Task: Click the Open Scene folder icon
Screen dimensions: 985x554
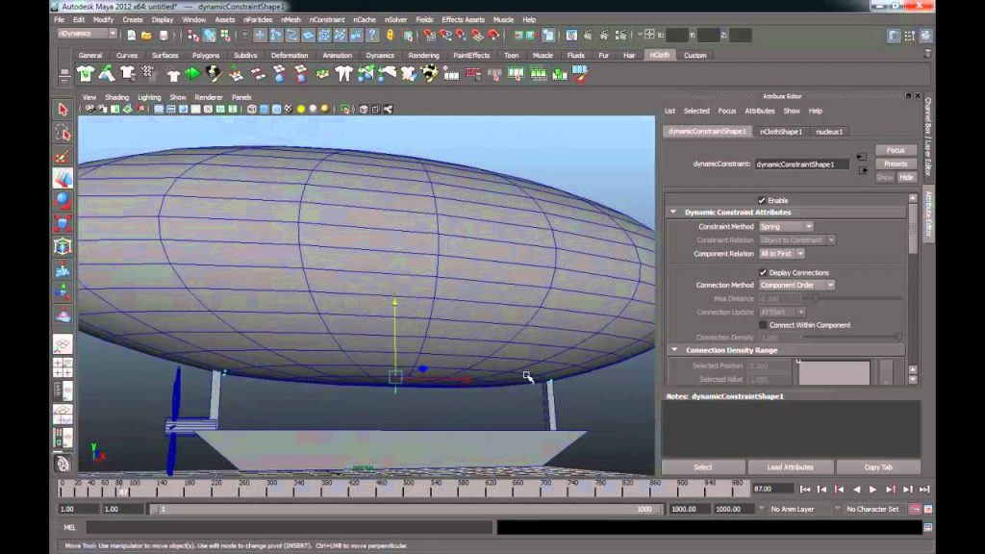Action: click(x=146, y=36)
